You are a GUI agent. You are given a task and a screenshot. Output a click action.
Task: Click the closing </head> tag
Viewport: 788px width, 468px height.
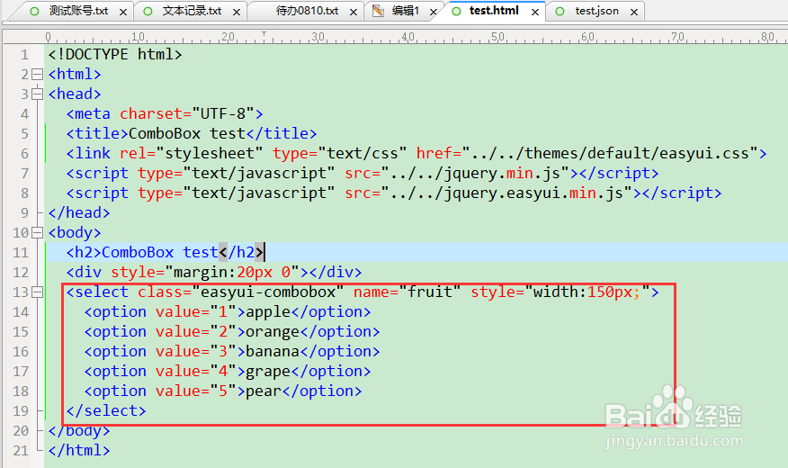[79, 212]
